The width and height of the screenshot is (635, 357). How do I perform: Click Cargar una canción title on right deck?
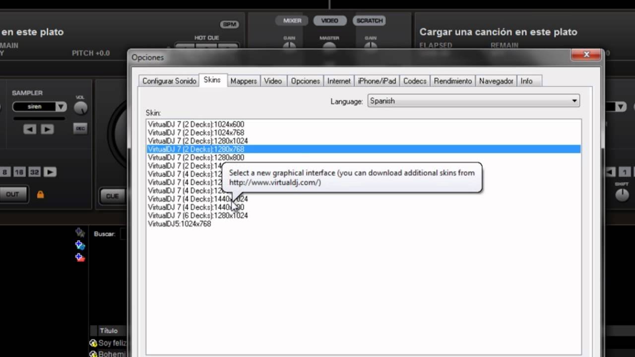click(498, 32)
